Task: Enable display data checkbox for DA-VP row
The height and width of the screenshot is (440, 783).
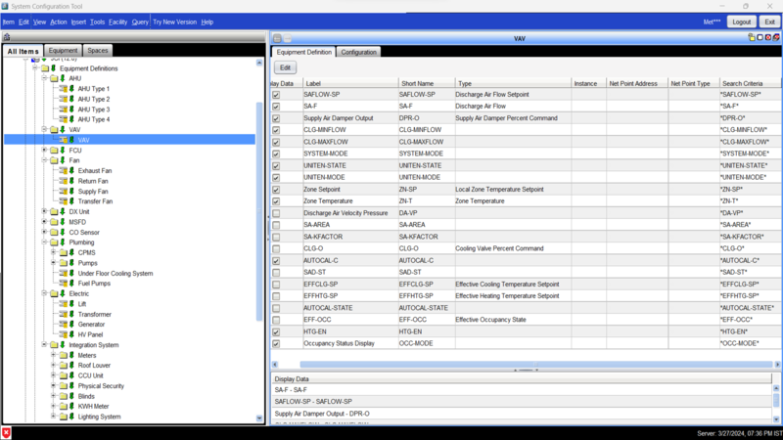Action: click(x=276, y=212)
